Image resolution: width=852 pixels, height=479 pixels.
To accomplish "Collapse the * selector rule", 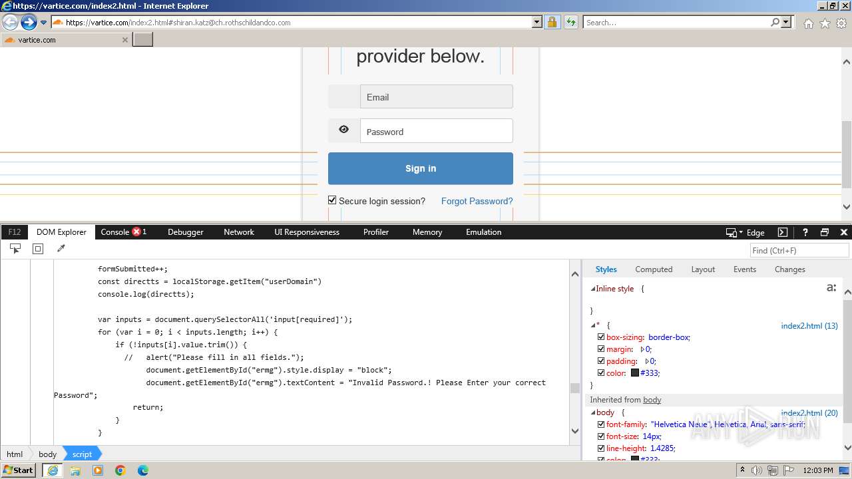I will tap(593, 325).
